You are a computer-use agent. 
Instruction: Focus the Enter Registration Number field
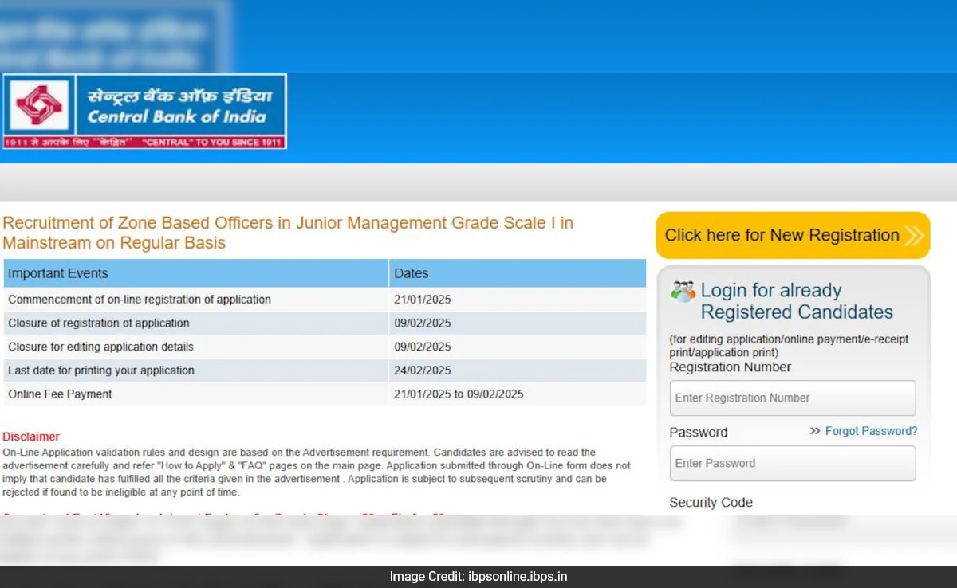tap(793, 398)
